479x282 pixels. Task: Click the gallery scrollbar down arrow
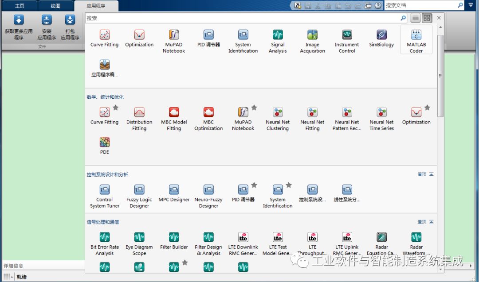pyautogui.click(x=440, y=269)
